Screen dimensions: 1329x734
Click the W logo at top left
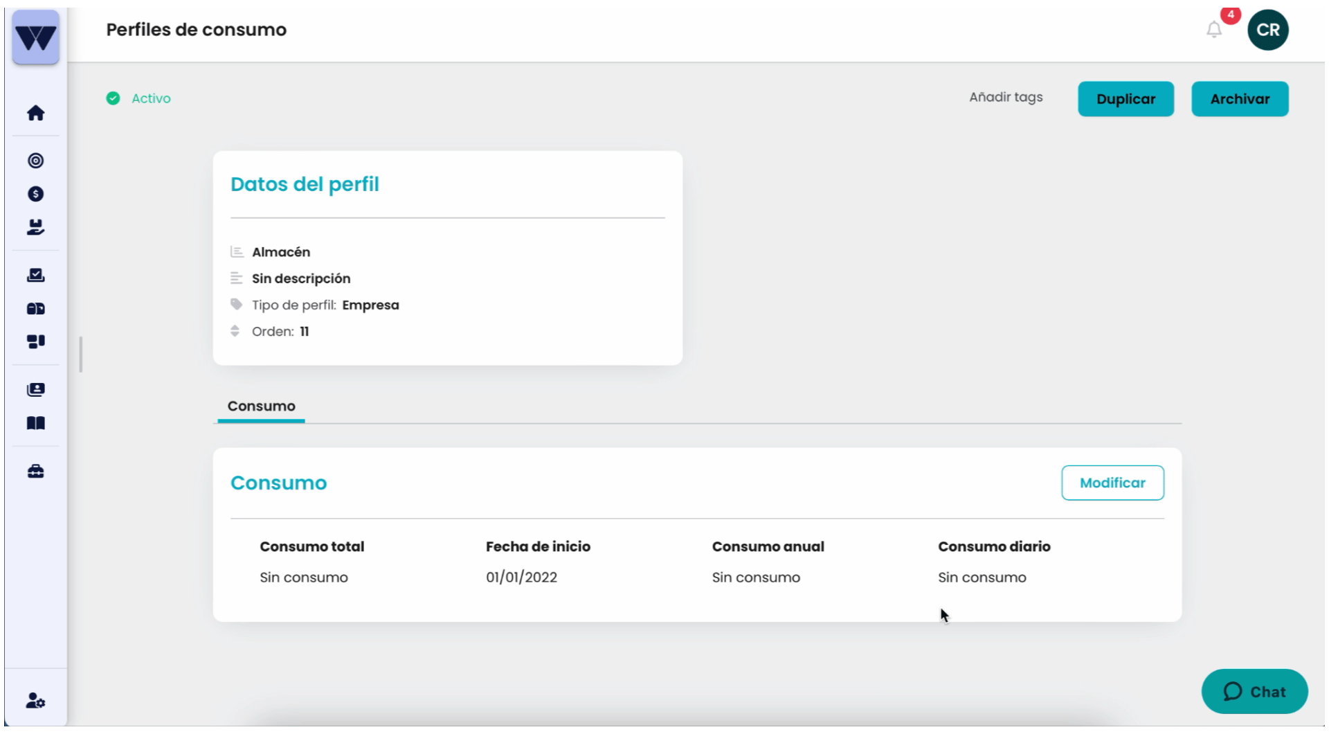pyautogui.click(x=36, y=37)
